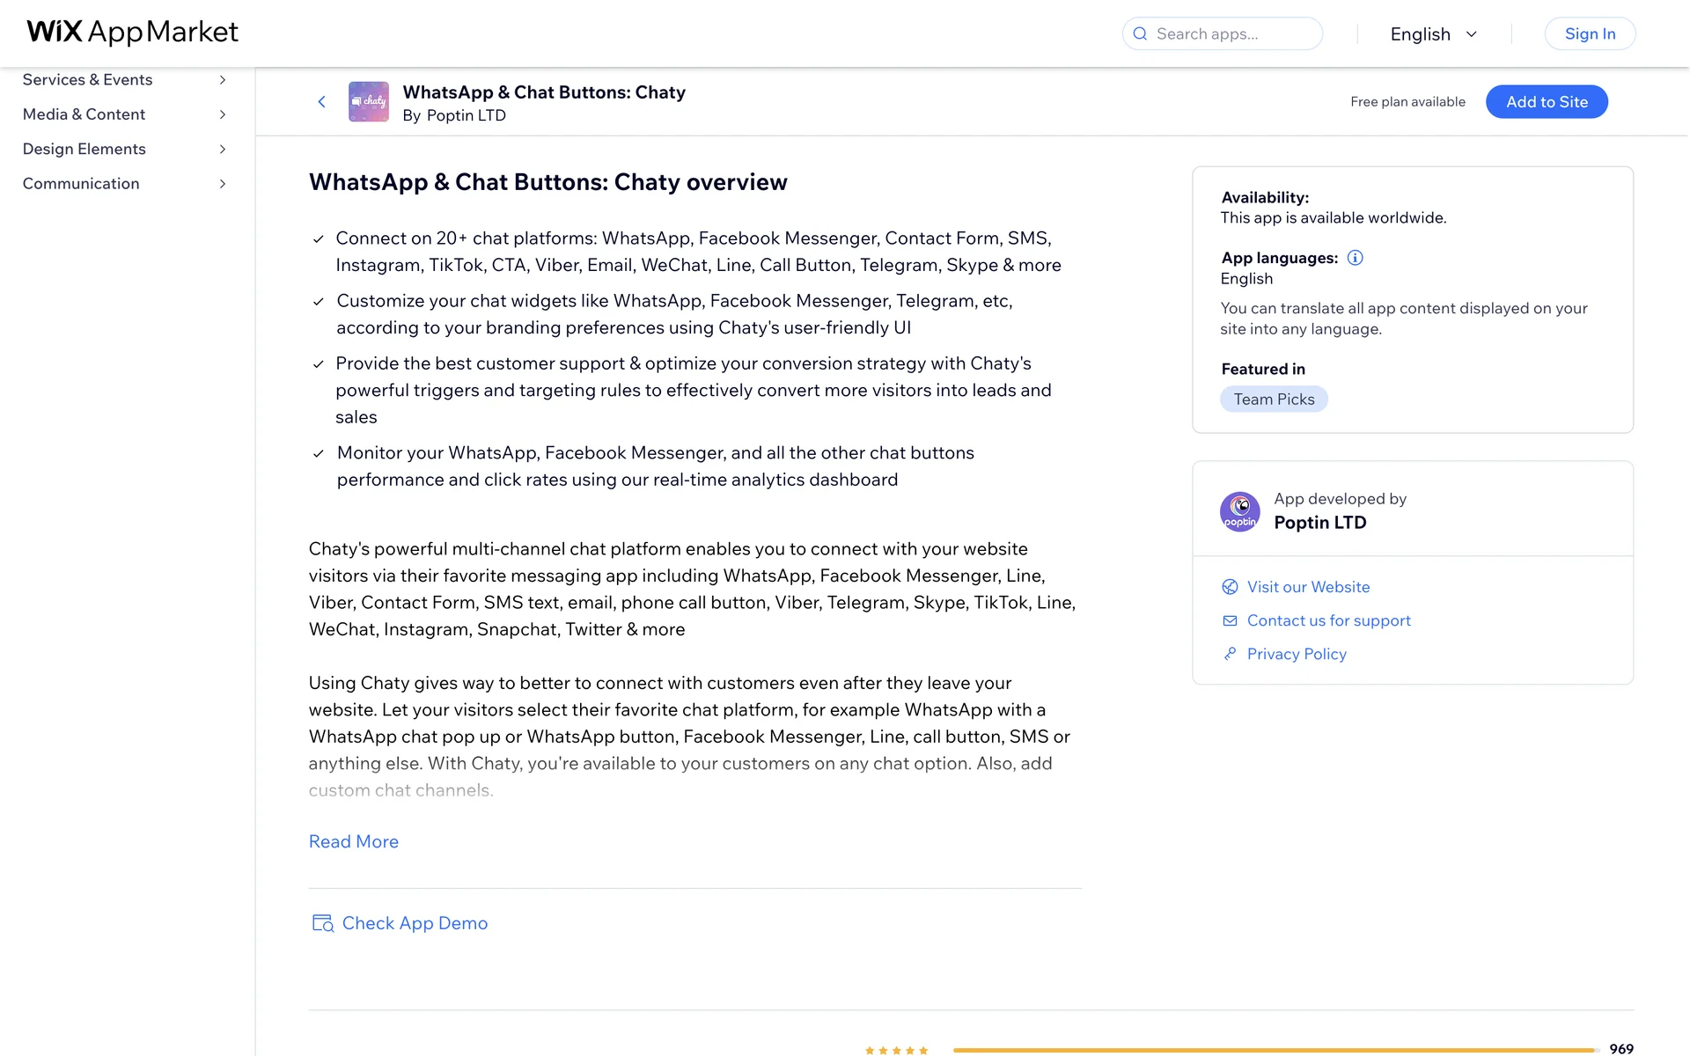1690x1056 pixels.
Task: Click the Sign In button
Action: click(x=1590, y=33)
